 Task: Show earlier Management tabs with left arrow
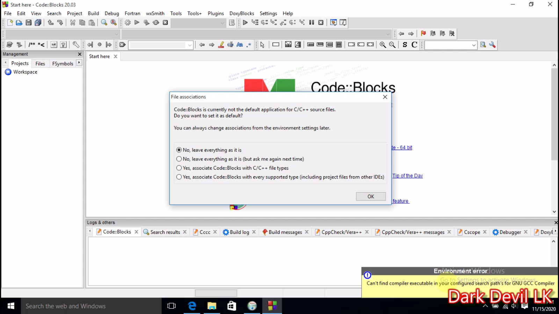pos(5,63)
